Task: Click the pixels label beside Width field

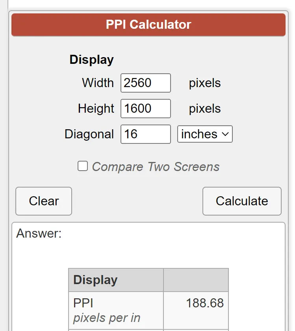Action: [205, 83]
